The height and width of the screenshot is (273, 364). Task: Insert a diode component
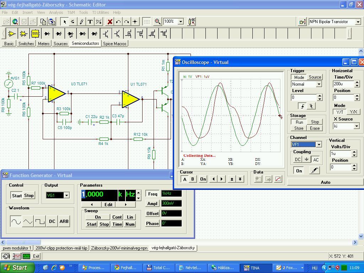[x=47, y=34]
